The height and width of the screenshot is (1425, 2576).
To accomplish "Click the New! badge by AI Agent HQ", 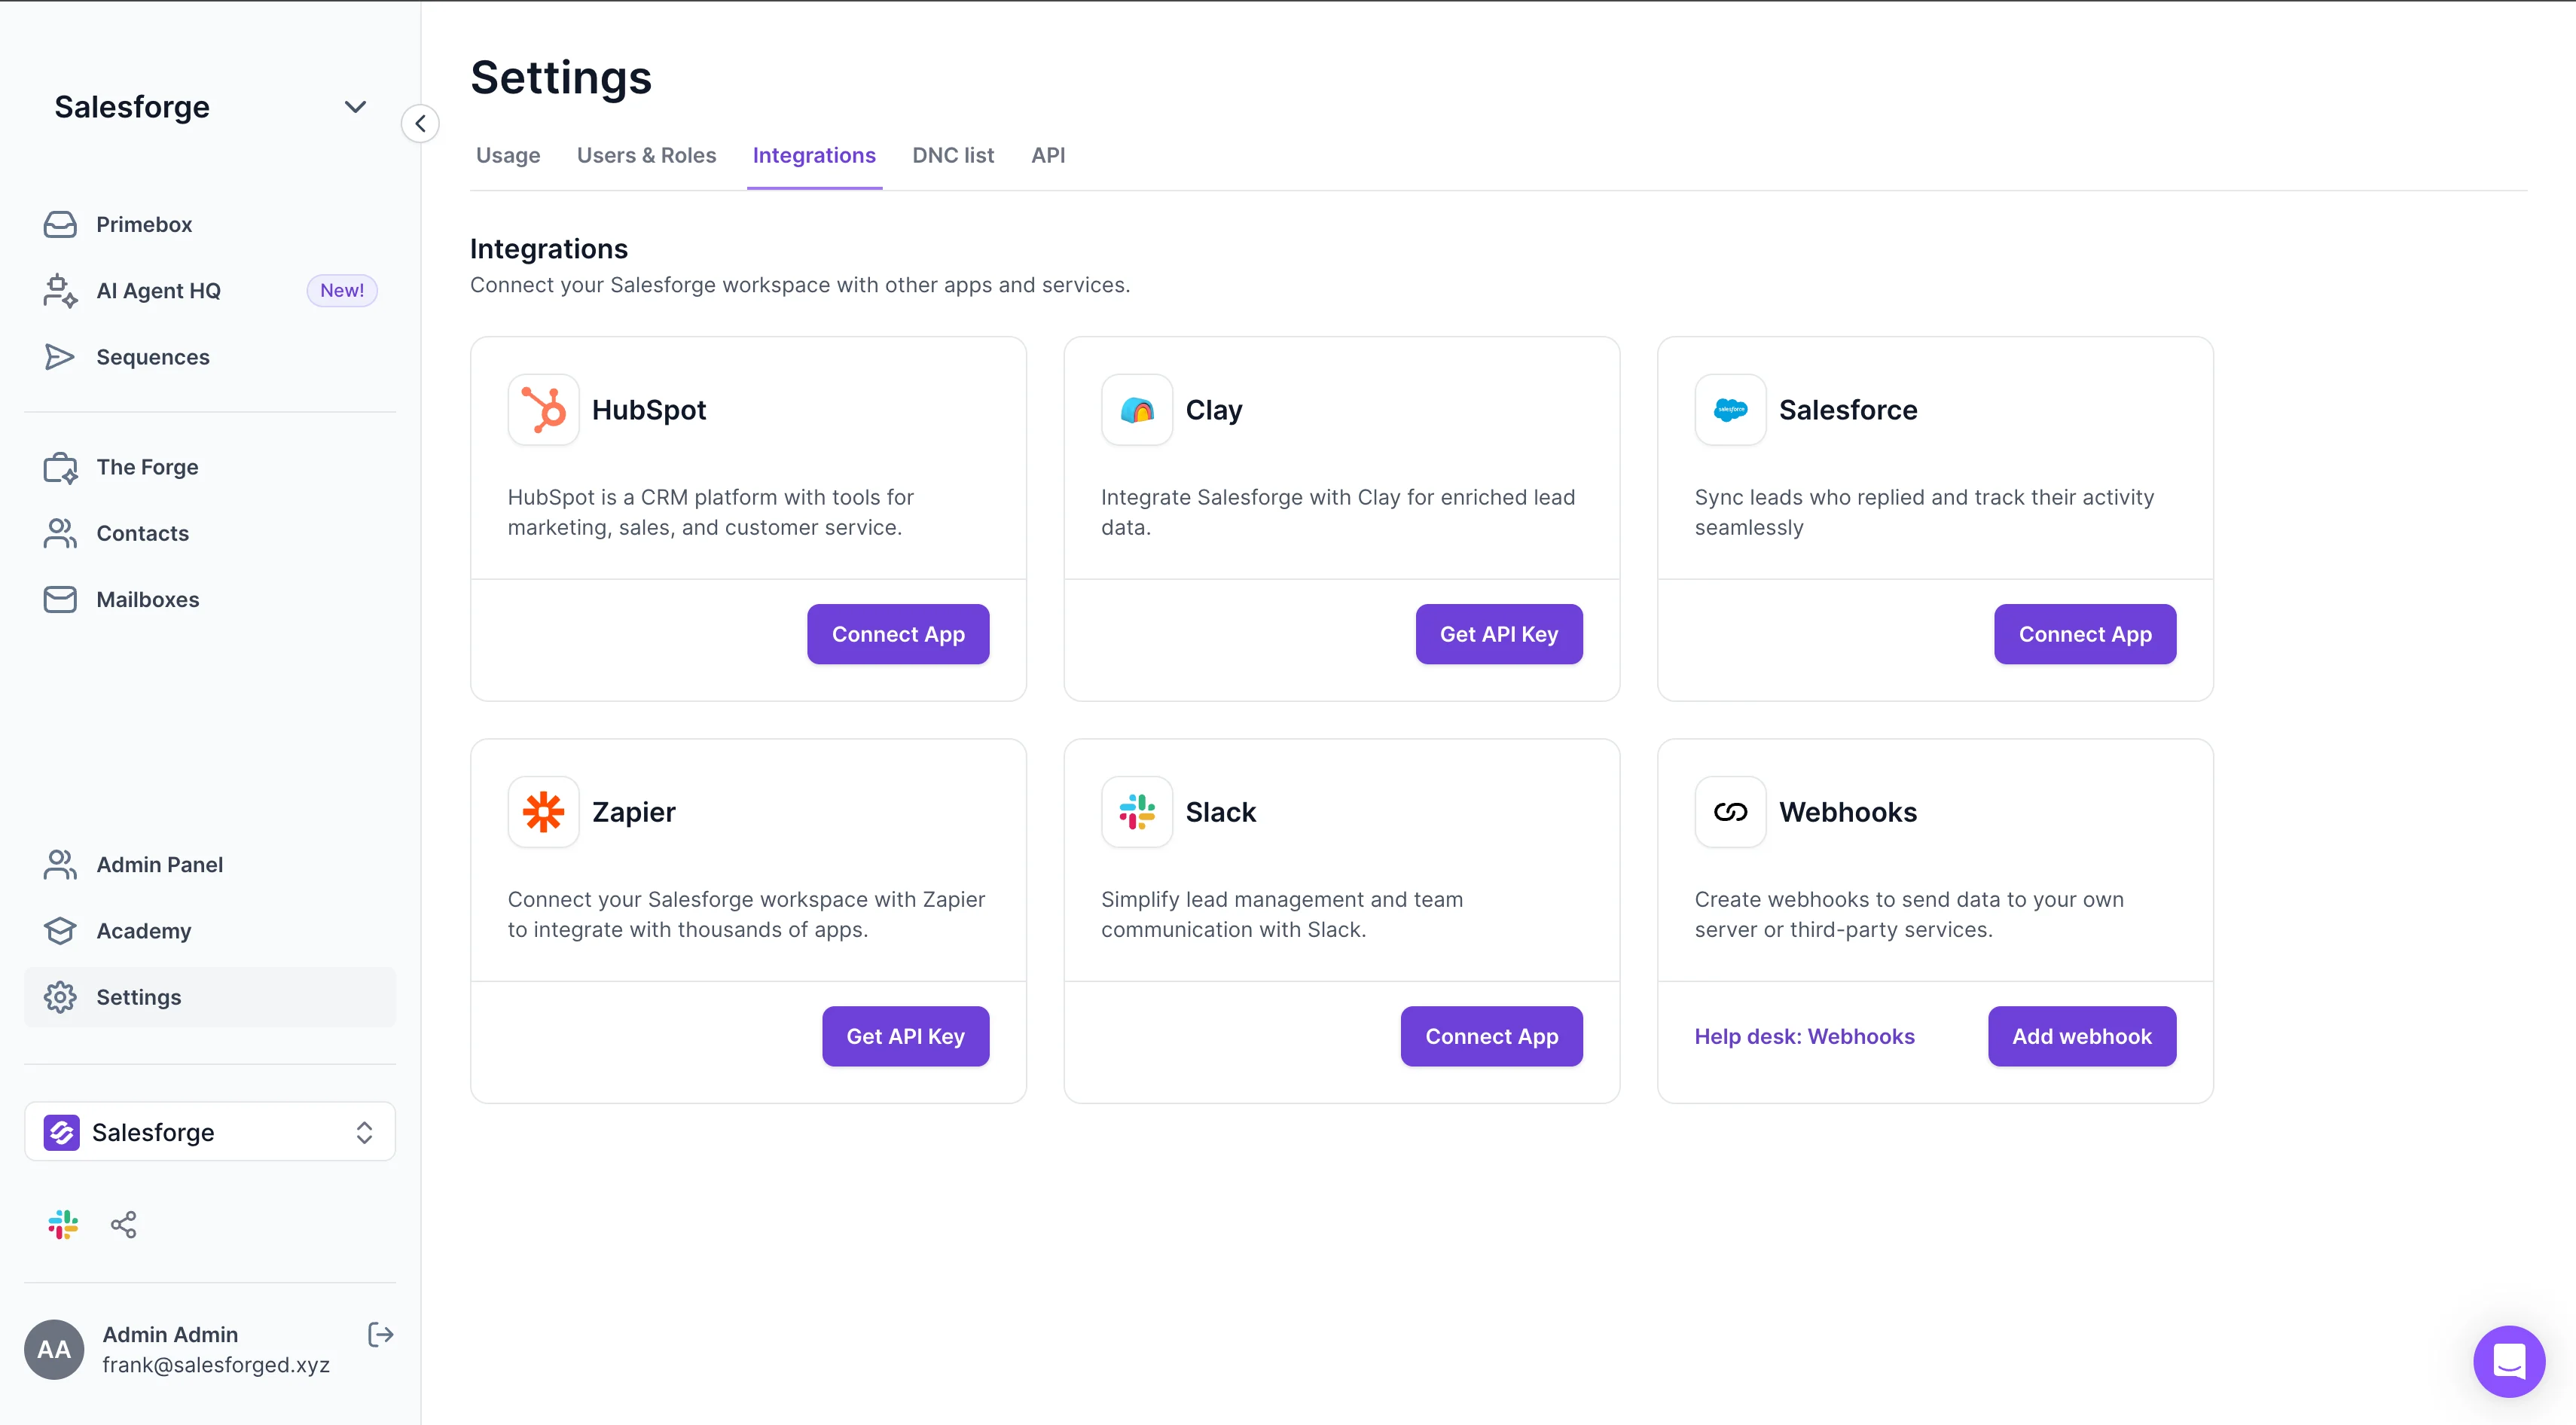I will (342, 290).
